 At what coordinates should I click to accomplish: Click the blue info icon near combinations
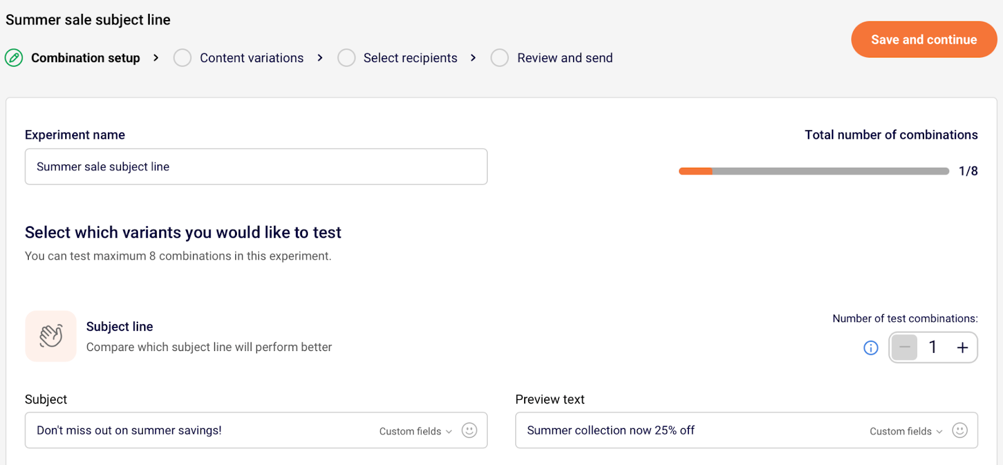click(871, 348)
